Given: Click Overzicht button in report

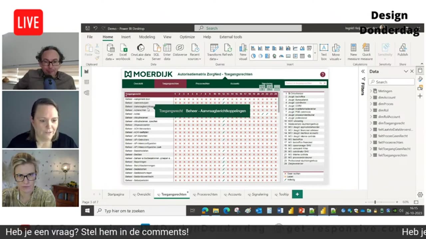Looking at the screenshot, I should point(138,84).
